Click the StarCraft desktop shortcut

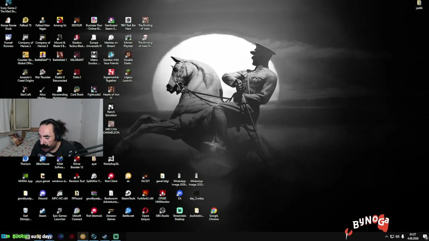point(25,91)
